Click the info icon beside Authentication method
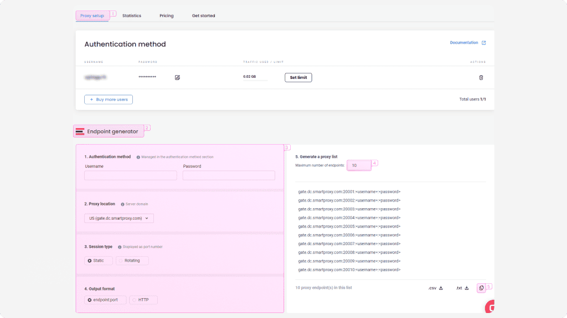This screenshot has height=318, width=567. (138, 157)
